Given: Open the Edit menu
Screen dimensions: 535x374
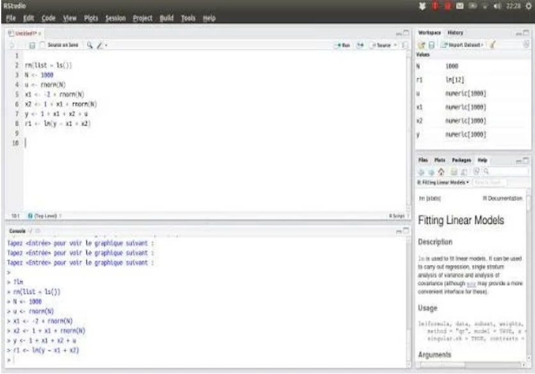Looking at the screenshot, I should point(29,18).
